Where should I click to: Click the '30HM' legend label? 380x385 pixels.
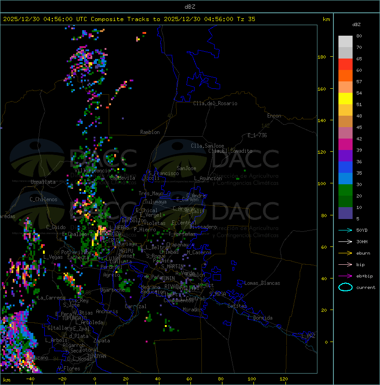(362, 241)
